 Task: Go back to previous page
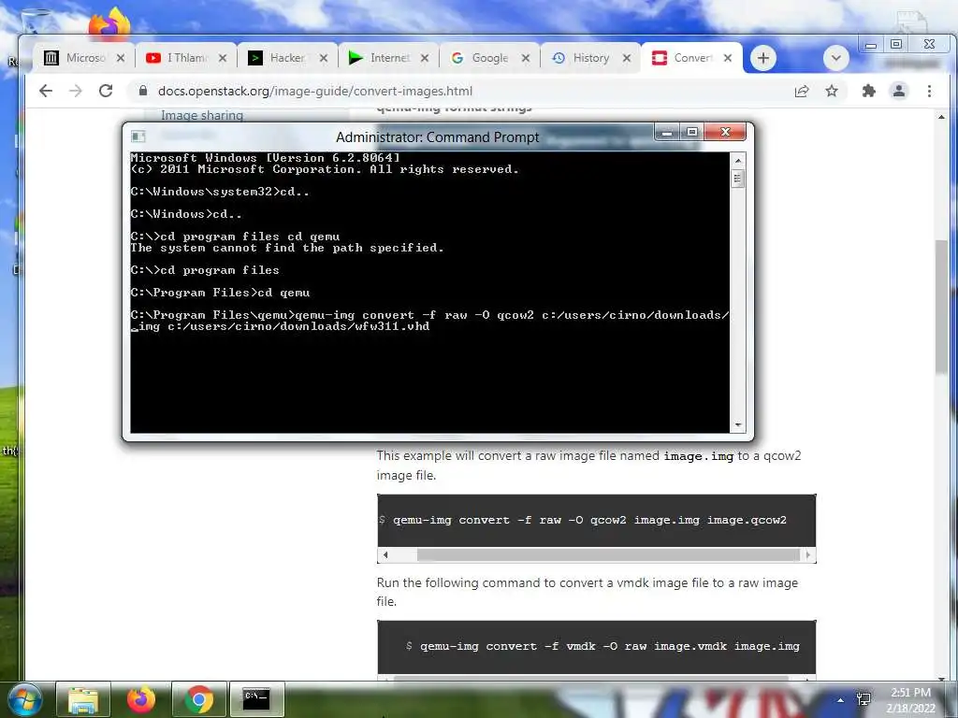(46, 91)
